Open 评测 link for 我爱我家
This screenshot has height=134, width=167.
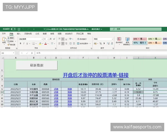pos(56,98)
